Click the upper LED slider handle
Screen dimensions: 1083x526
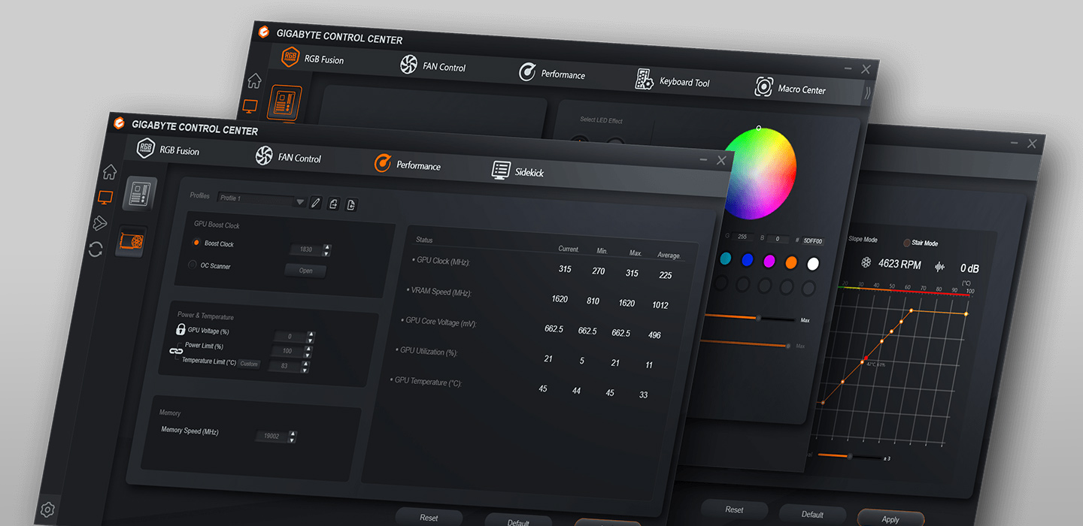758,318
